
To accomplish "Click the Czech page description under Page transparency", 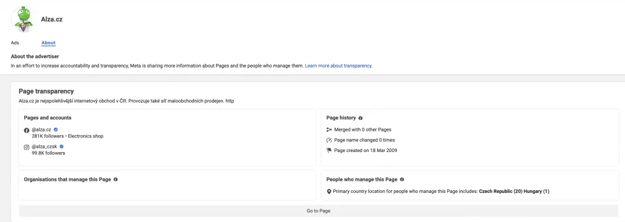I will 126,101.
